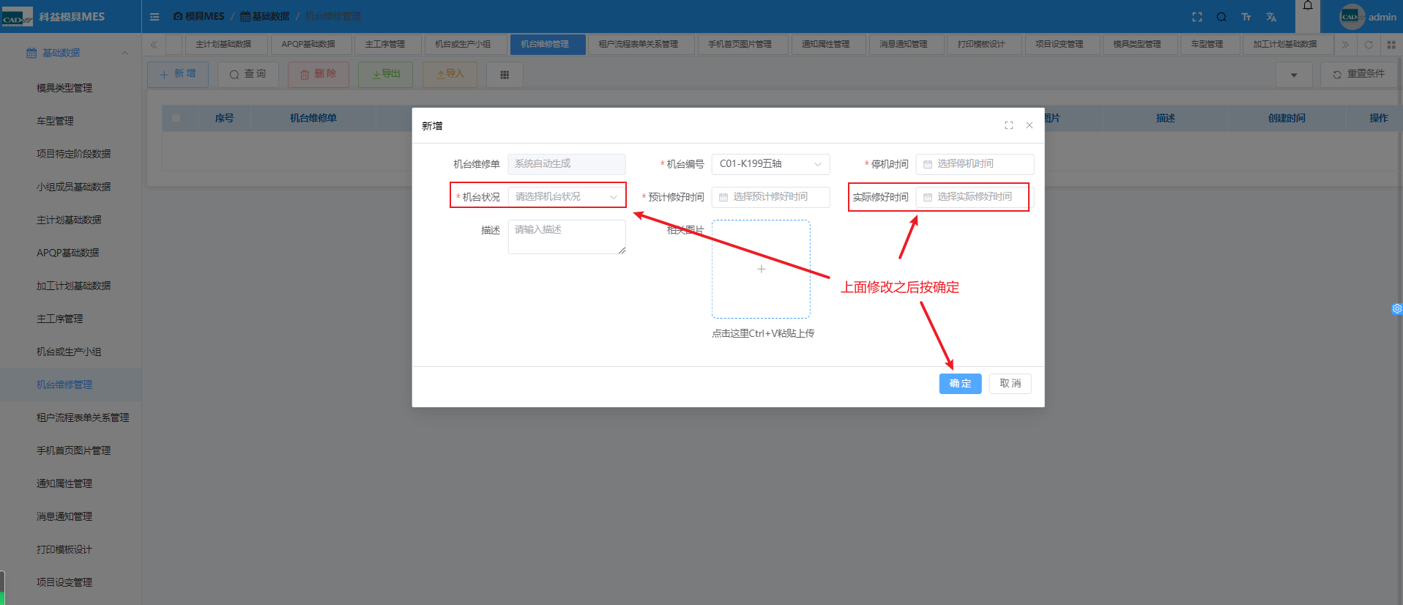Open the notification bell
Screen dimensions: 1403x605
click(x=1308, y=6)
